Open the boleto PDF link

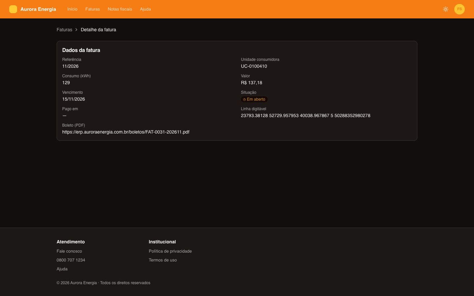click(126, 132)
